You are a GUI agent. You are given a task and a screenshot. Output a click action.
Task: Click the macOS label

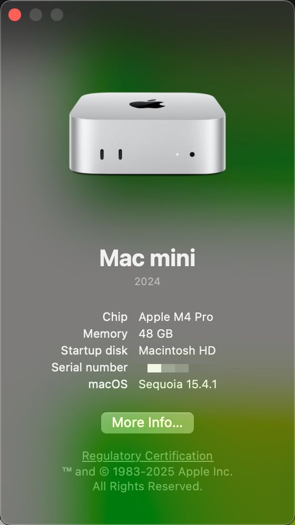click(x=108, y=384)
